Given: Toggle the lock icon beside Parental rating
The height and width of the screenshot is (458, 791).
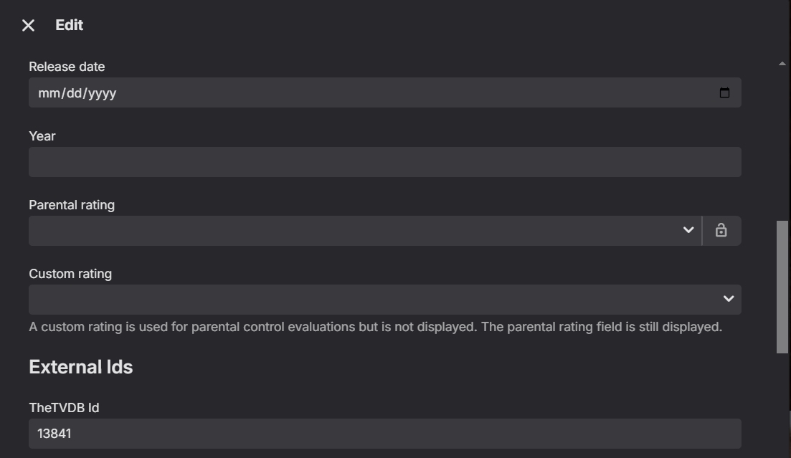Looking at the screenshot, I should [x=721, y=230].
